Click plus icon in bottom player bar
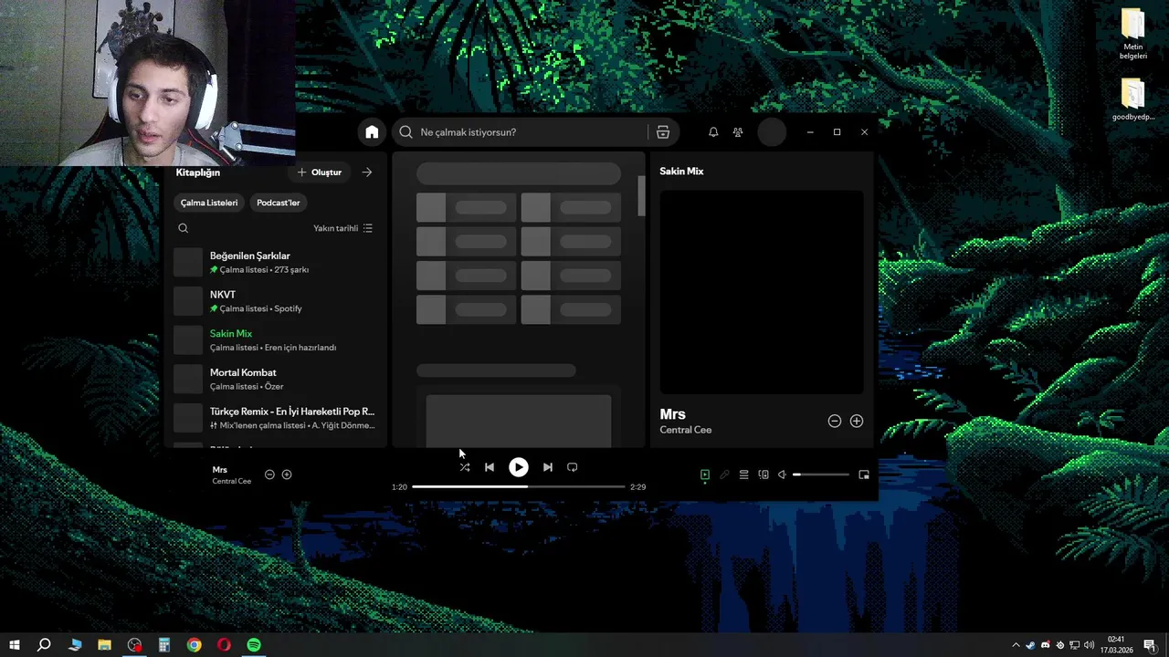Viewport: 1169px width, 657px height. [x=287, y=474]
